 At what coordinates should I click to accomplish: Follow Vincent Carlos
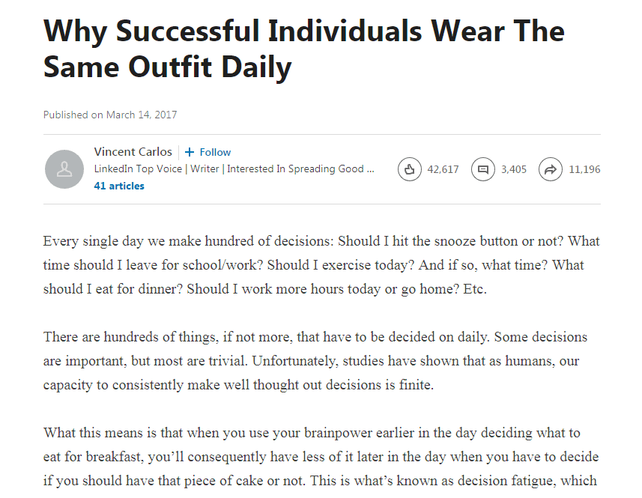[x=215, y=152]
